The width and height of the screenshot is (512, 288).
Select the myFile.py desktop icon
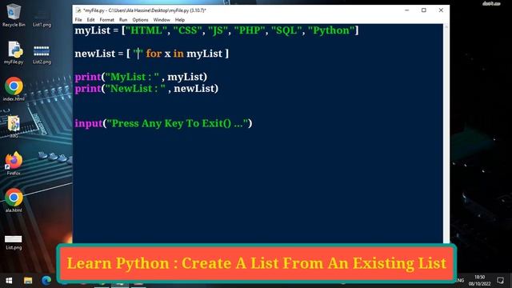point(14,52)
